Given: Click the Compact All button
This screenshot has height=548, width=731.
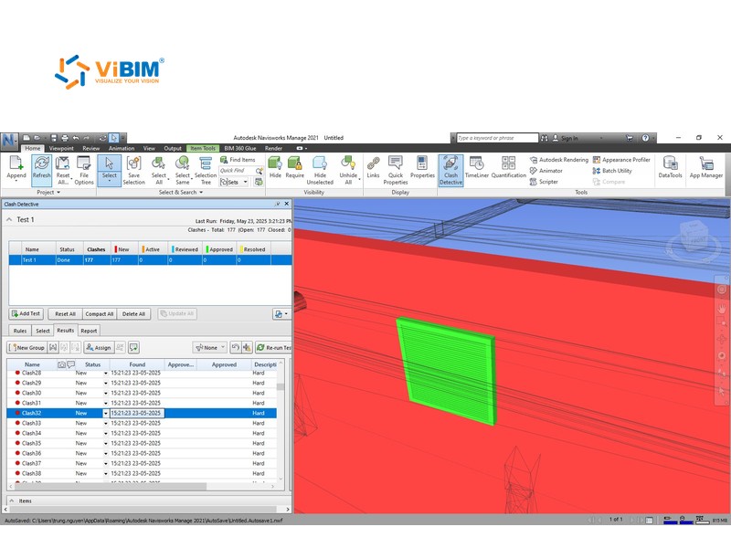Looking at the screenshot, I should click(x=100, y=313).
